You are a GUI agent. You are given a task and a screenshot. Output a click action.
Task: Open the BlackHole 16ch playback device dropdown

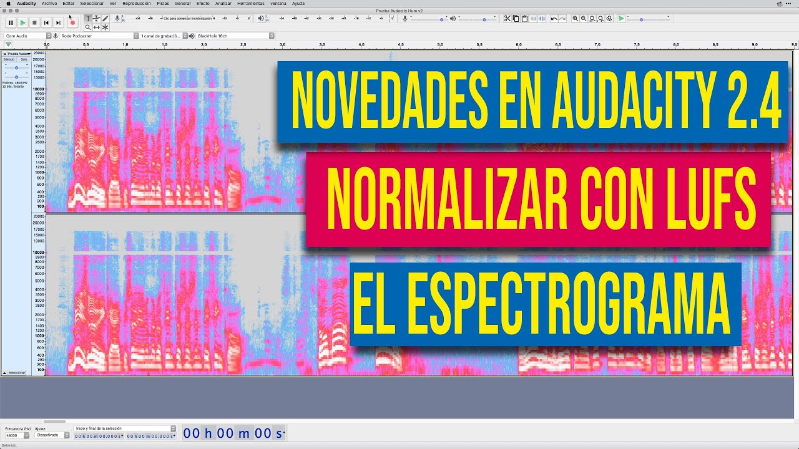[235, 36]
